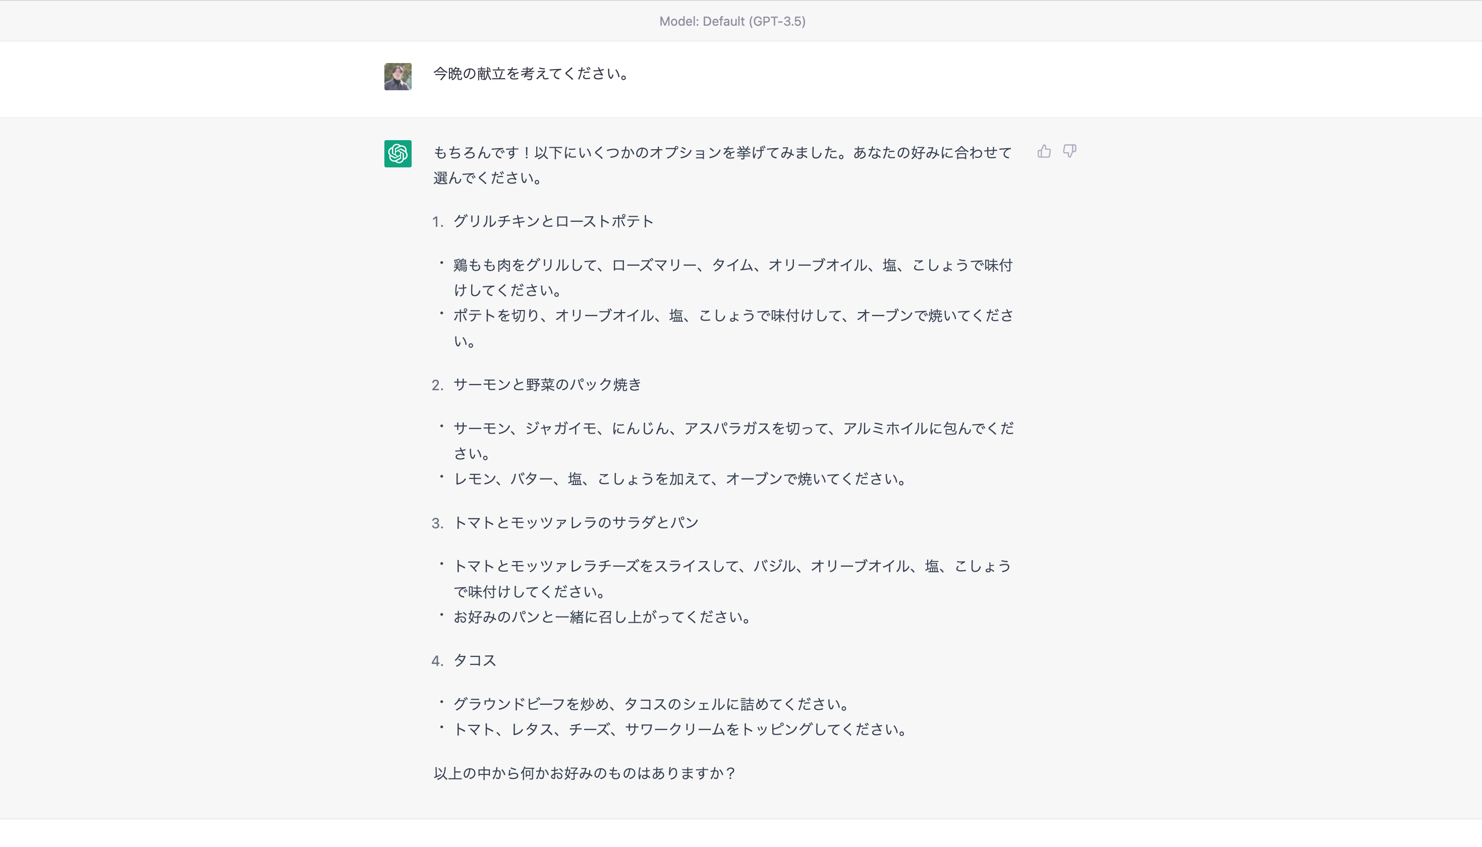Click the bullet starting サーモン、ジャガイモ
Image resolution: width=1482 pixels, height=847 pixels.
(733, 441)
